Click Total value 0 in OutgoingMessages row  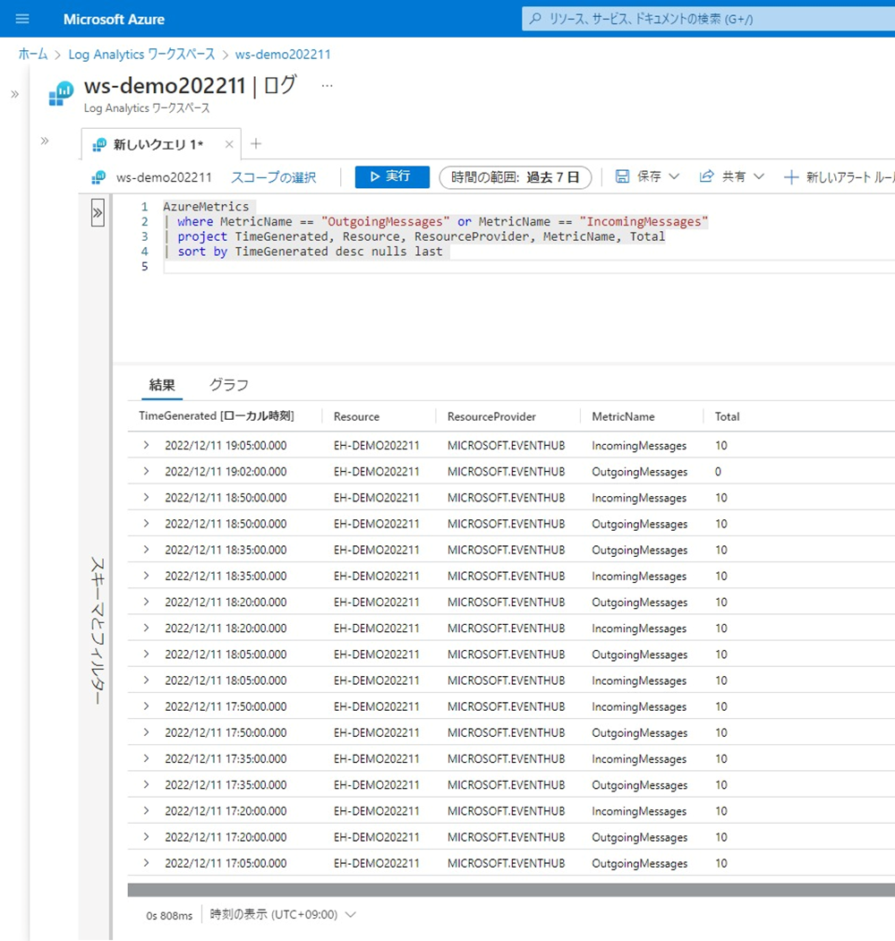pyautogui.click(x=718, y=472)
